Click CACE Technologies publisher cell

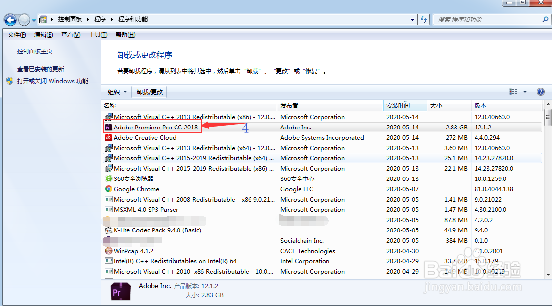308,251
